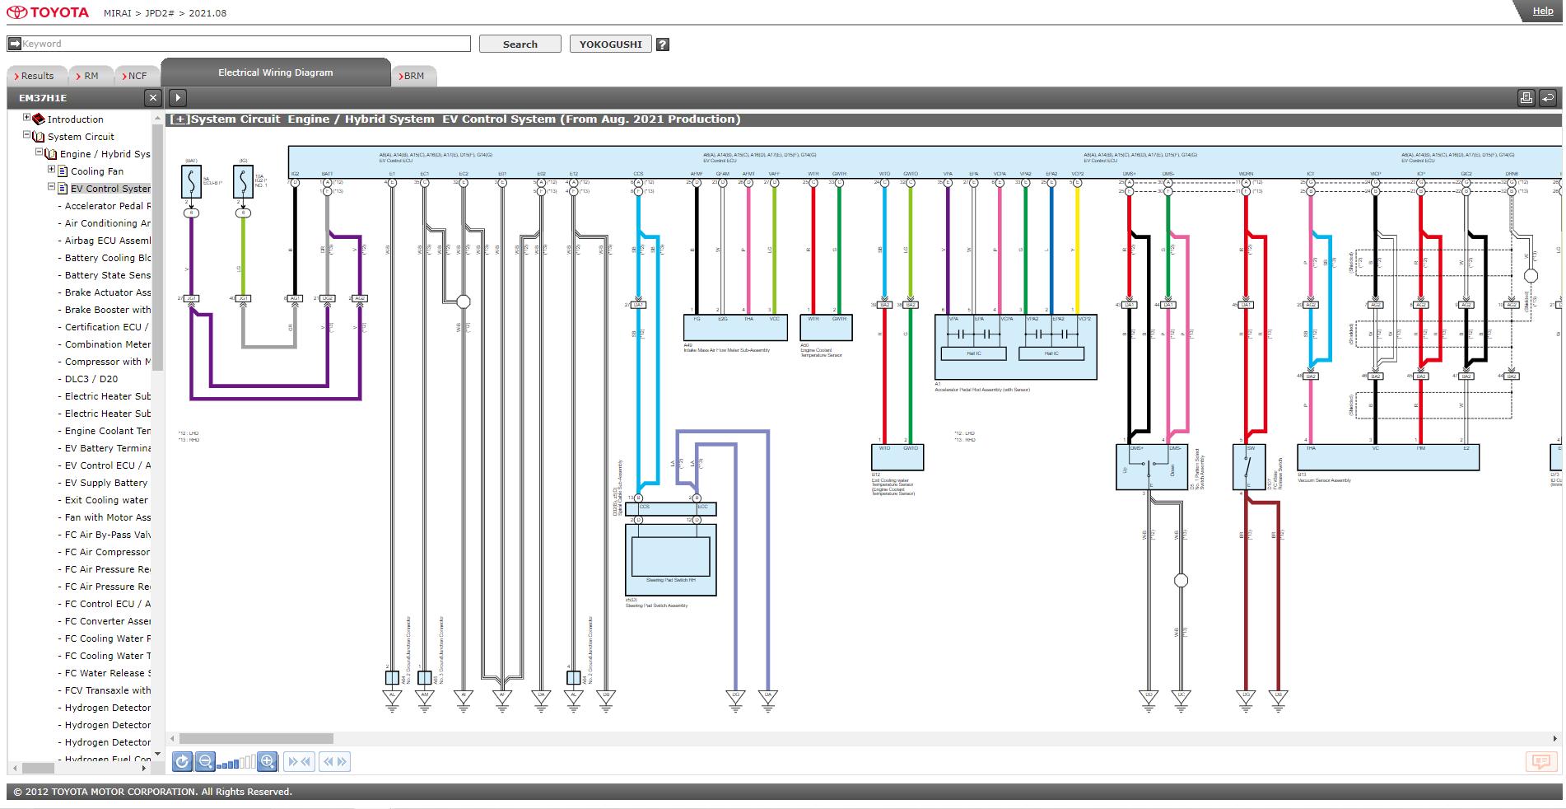Click the play arrow next to the panel header

[x=177, y=98]
